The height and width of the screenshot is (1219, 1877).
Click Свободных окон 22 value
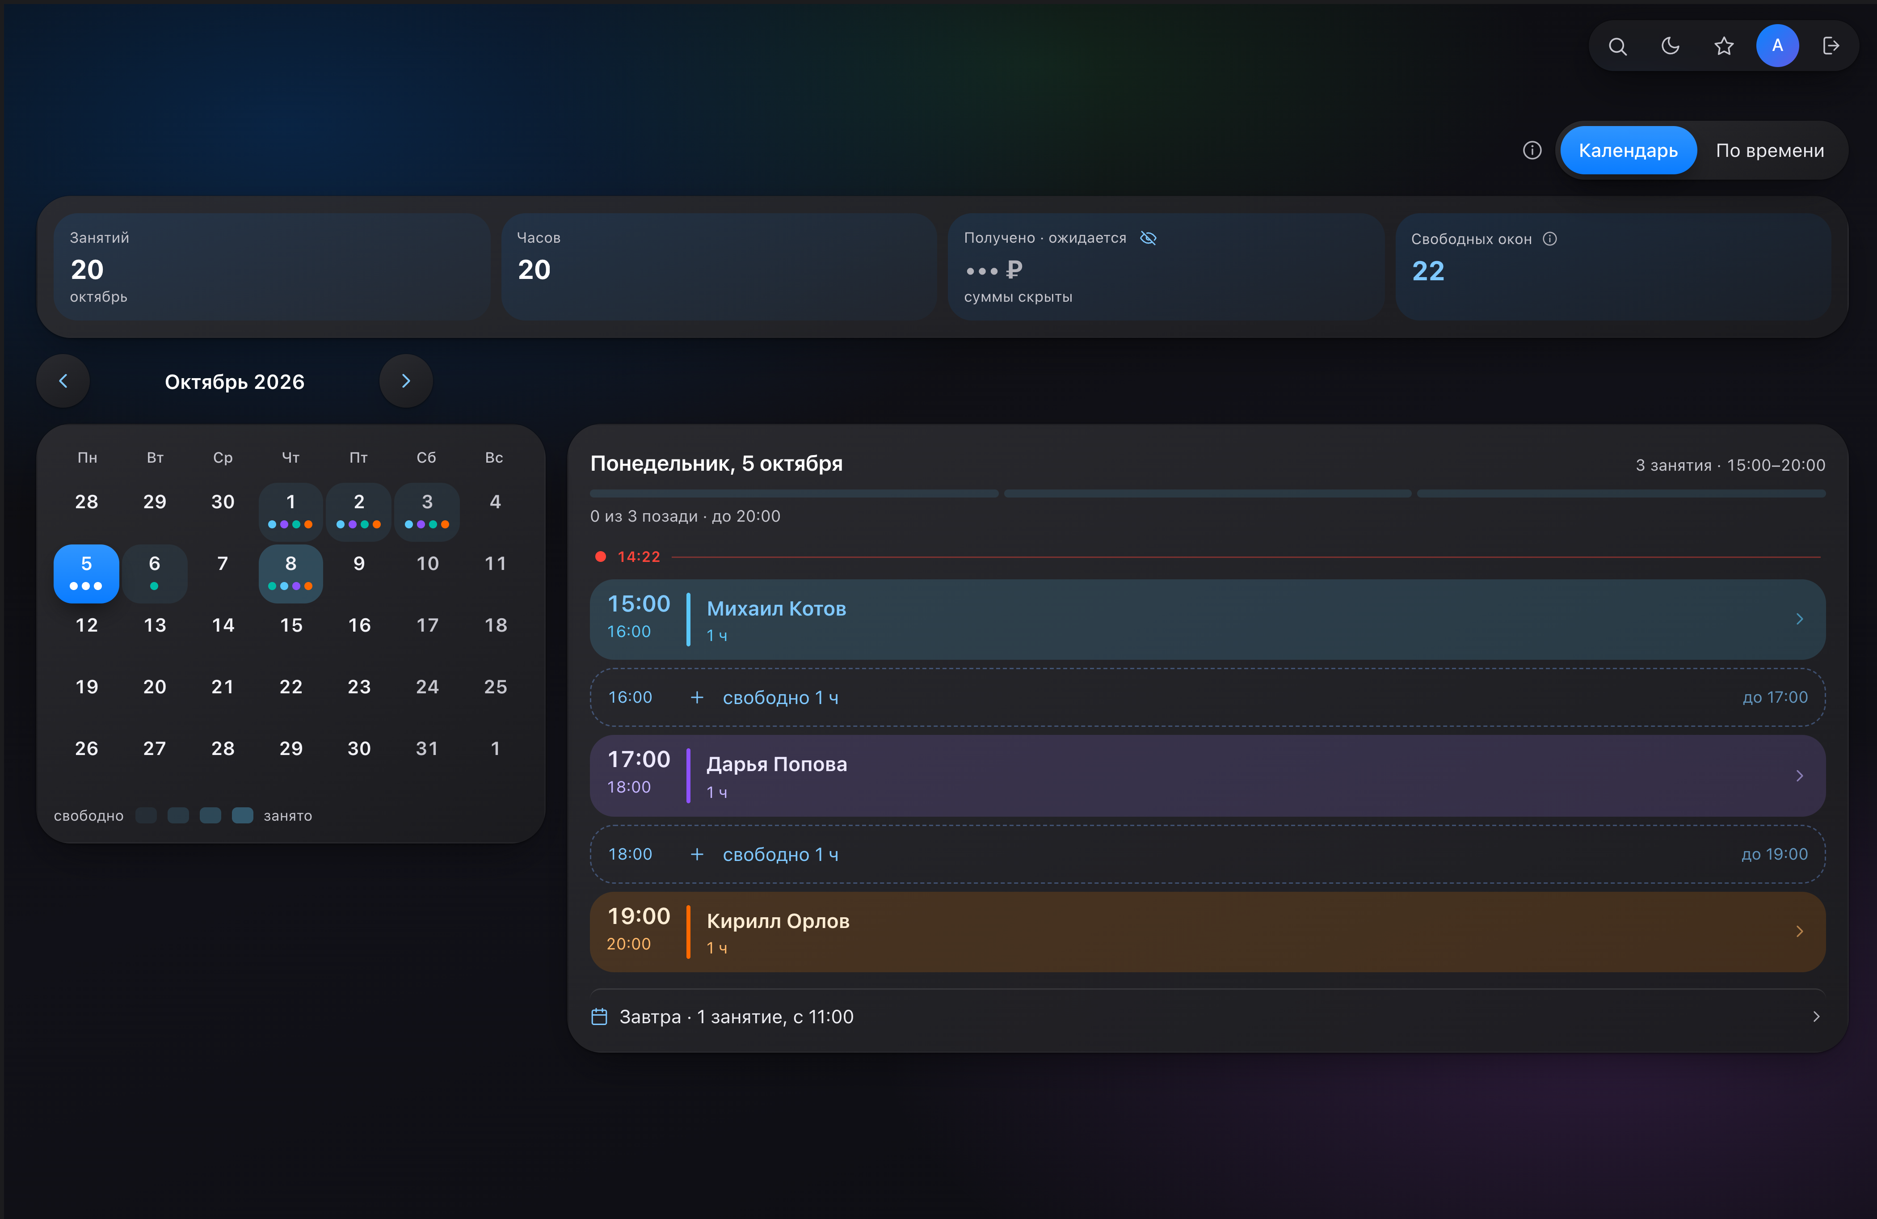tap(1427, 271)
